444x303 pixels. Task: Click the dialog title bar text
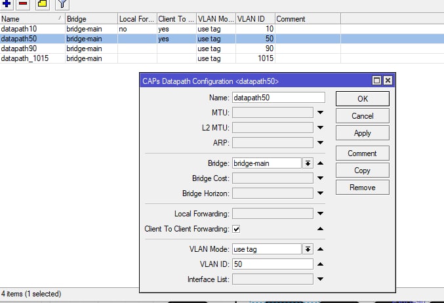click(x=211, y=81)
